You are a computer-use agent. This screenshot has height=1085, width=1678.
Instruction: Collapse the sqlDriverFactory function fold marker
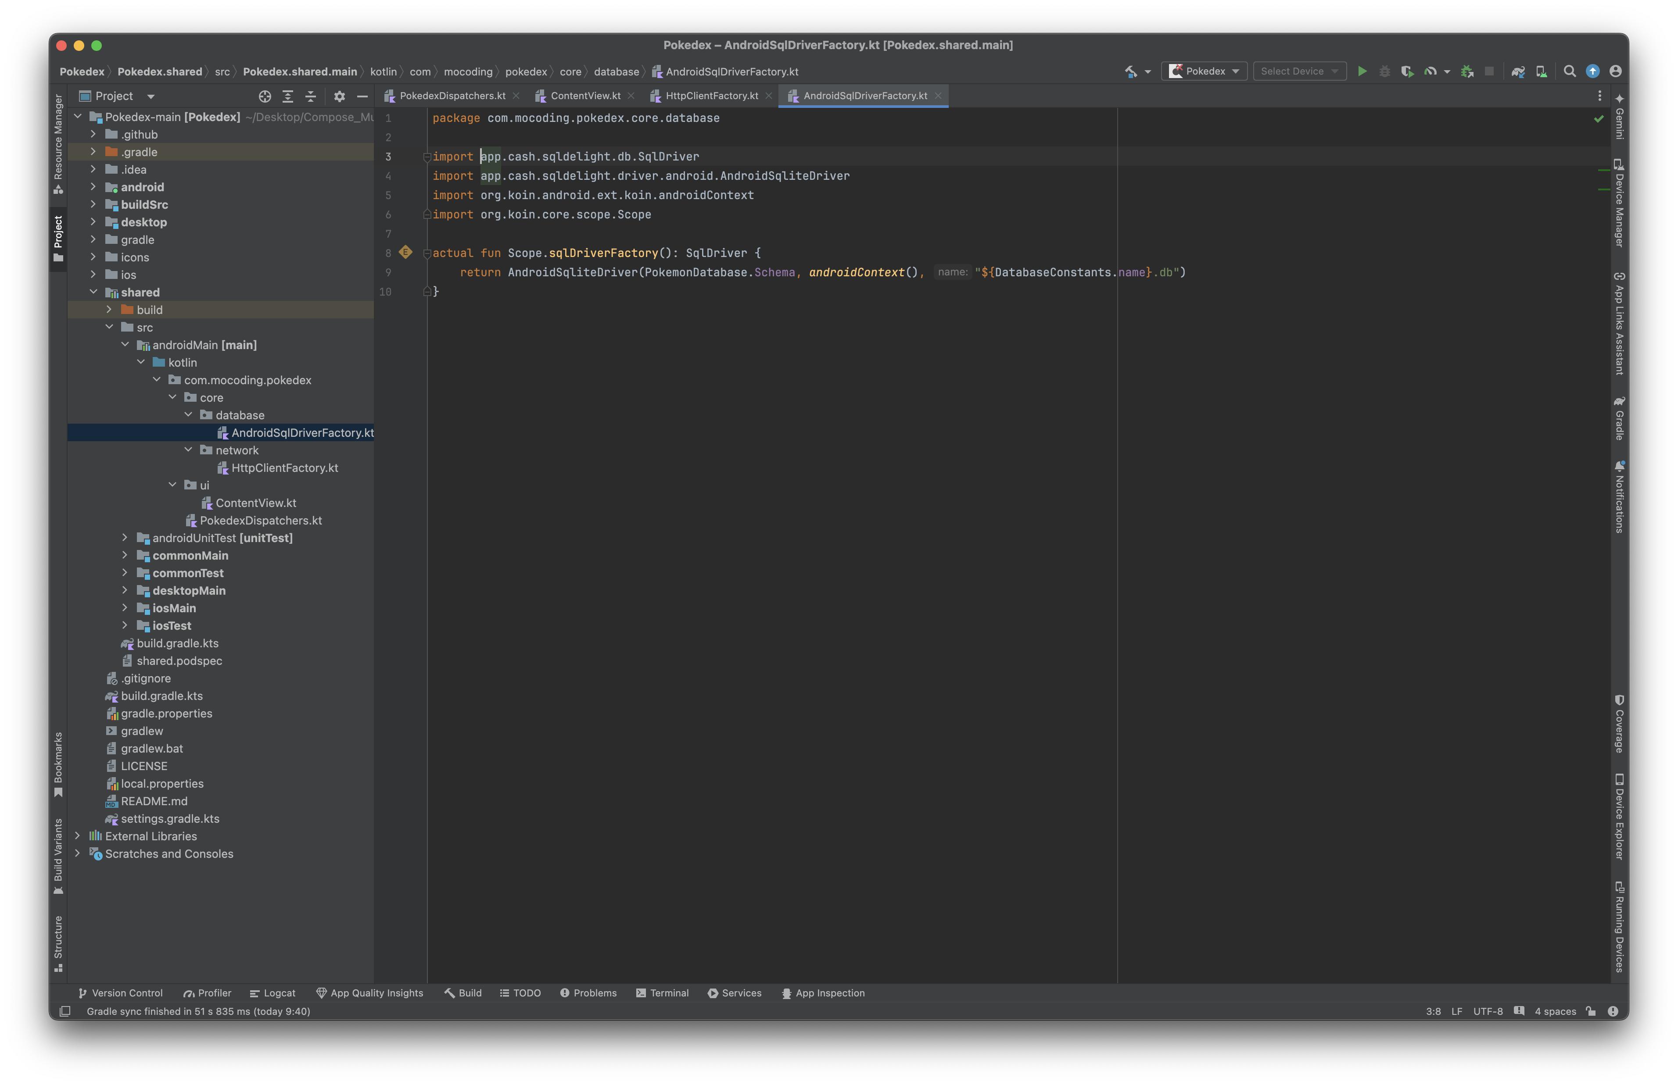coord(427,253)
